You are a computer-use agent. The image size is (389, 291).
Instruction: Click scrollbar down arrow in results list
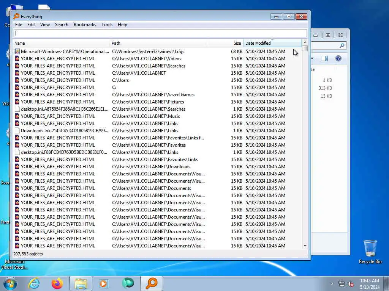305,246
